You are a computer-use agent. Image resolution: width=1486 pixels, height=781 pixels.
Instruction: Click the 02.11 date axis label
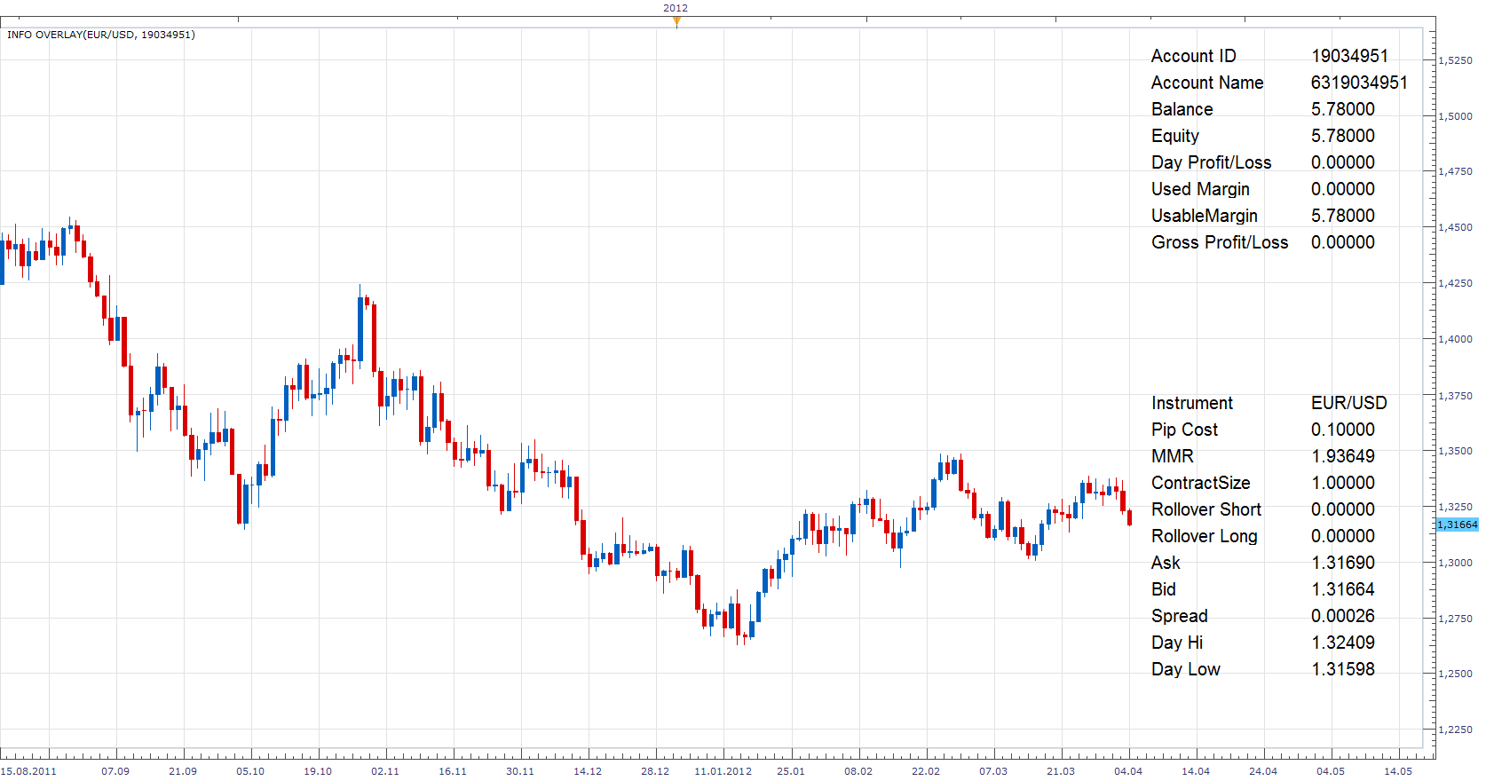pos(385,771)
